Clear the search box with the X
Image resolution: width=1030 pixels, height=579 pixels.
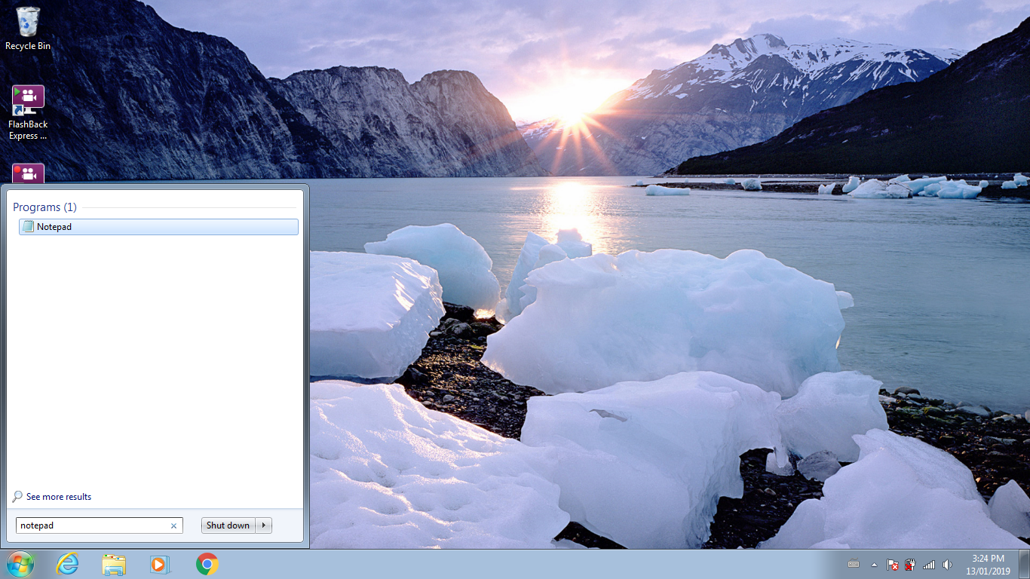click(x=173, y=526)
